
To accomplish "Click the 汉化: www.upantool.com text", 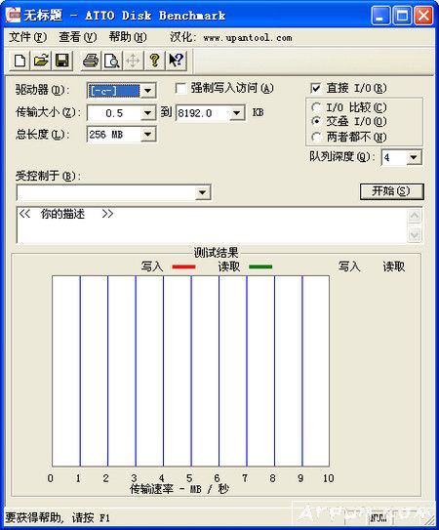I will coord(231,37).
